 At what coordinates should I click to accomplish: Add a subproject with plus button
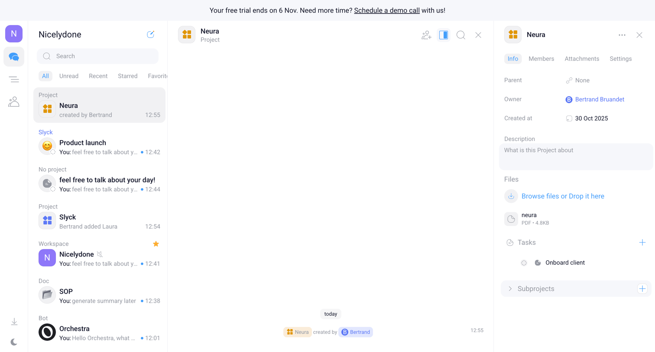tap(642, 289)
